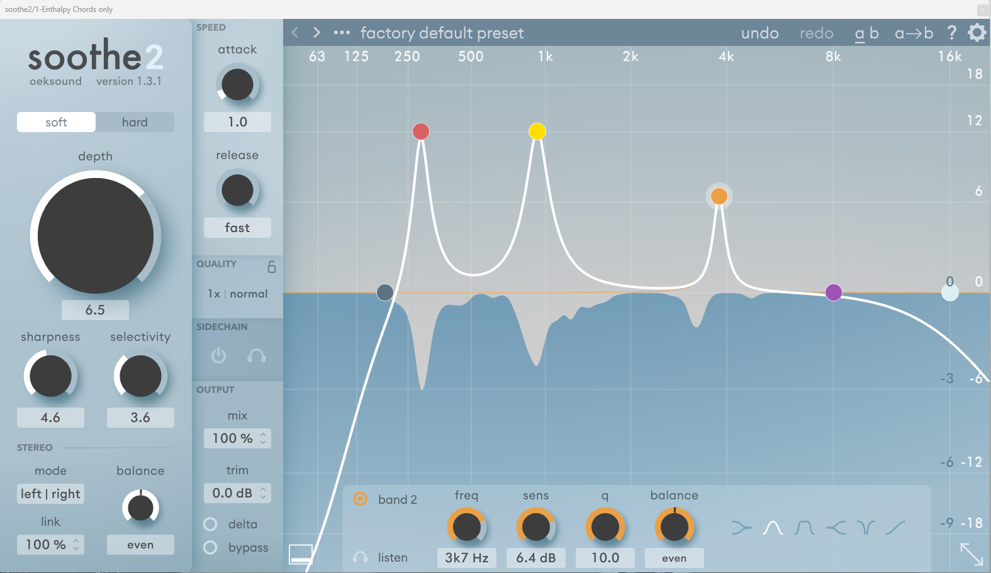
Task: Click band 2 q knob
Action: [x=605, y=527]
